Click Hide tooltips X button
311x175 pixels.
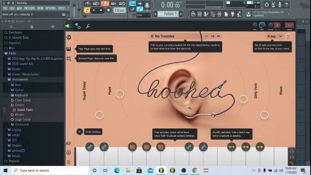tap(80, 132)
